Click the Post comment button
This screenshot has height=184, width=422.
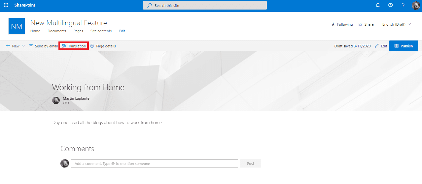(251, 164)
